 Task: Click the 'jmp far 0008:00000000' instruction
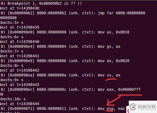click(x=121, y=13)
